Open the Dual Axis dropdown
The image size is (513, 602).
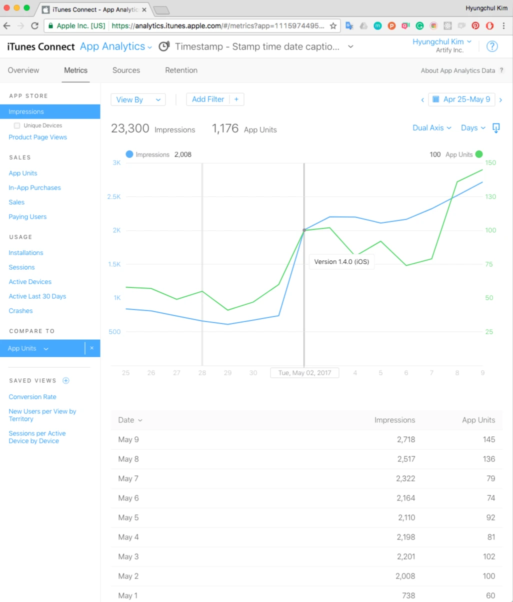[x=432, y=128]
